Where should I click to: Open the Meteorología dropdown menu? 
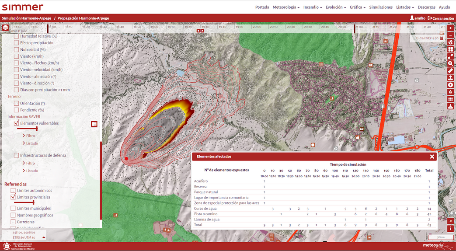pos(286,7)
